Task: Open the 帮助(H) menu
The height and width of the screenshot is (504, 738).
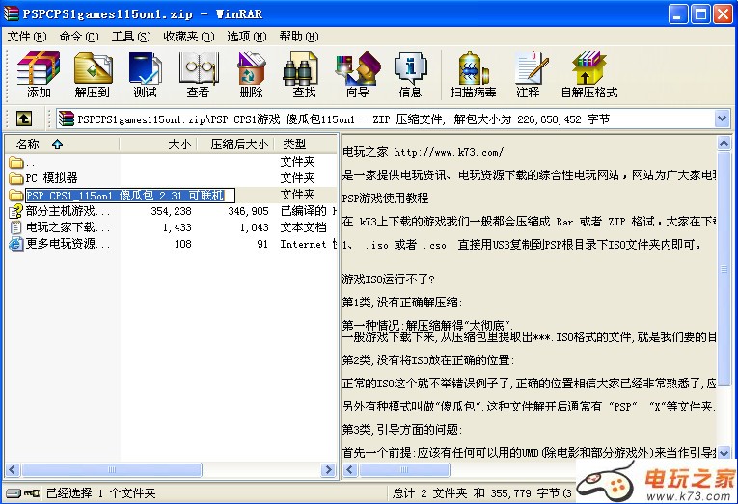Action: tap(299, 37)
